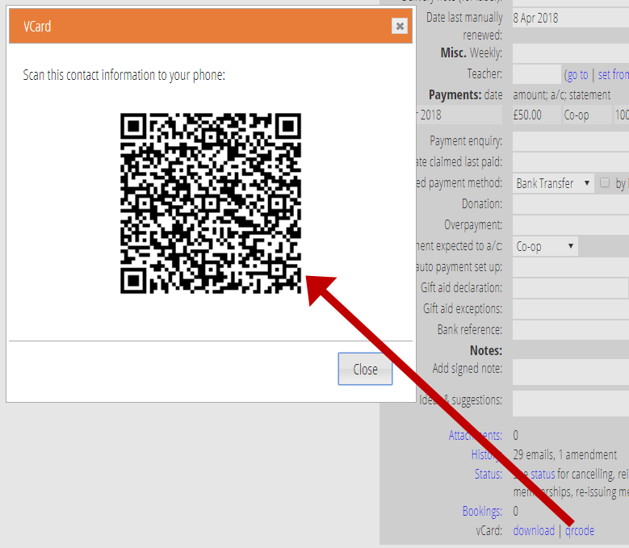Click the Bank reference field

pyautogui.click(x=571, y=330)
